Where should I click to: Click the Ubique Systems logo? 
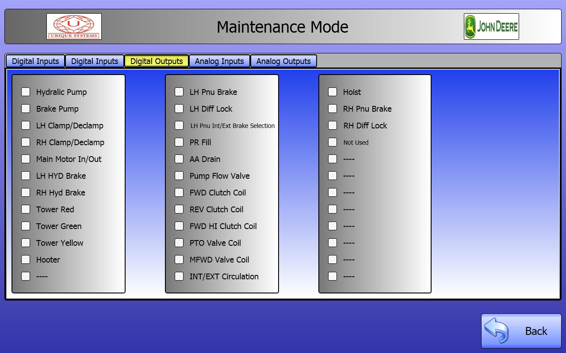pyautogui.click(x=74, y=26)
